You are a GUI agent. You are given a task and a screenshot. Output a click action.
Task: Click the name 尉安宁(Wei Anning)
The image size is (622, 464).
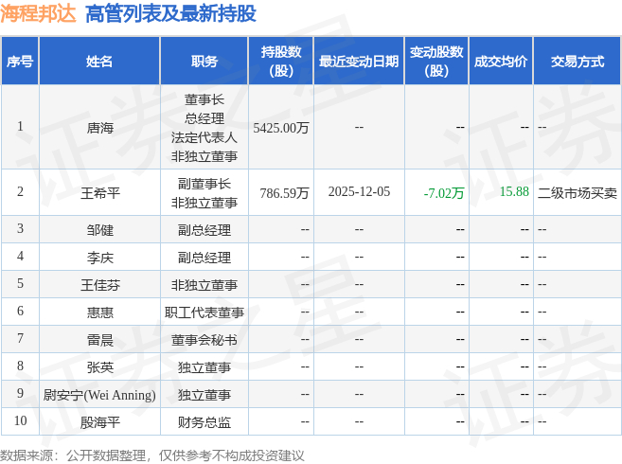[99, 395]
